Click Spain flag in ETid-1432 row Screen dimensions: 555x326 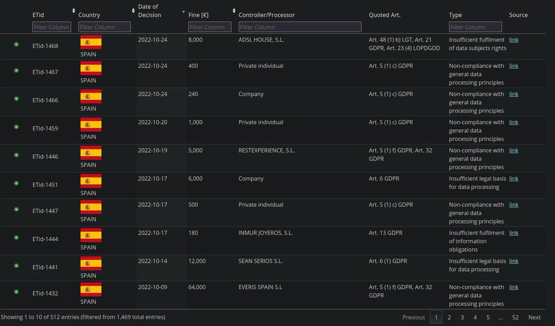[91, 290]
